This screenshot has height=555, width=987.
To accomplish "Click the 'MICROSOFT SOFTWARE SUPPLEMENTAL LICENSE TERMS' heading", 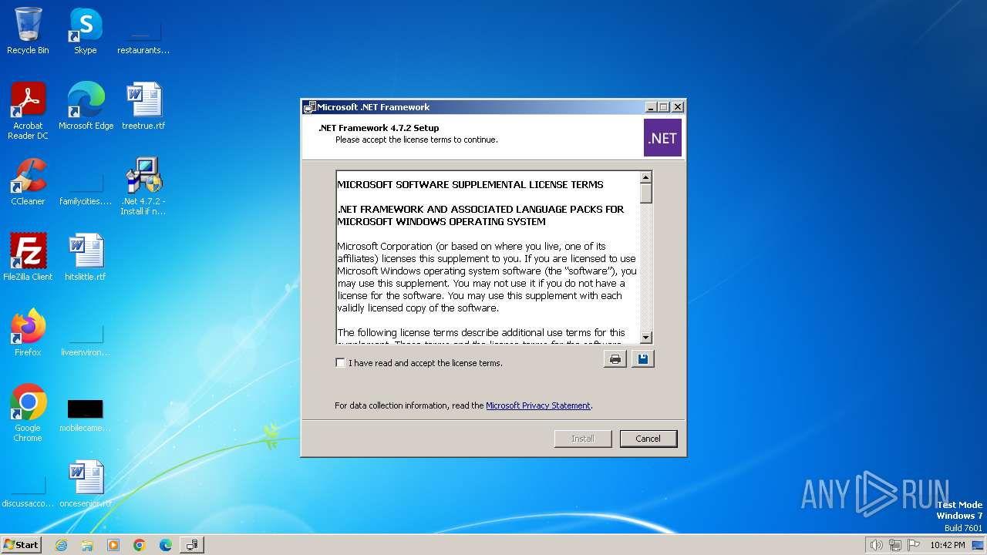I will tap(470, 185).
